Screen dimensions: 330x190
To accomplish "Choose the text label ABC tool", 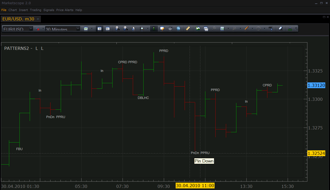I will [x=271, y=29].
